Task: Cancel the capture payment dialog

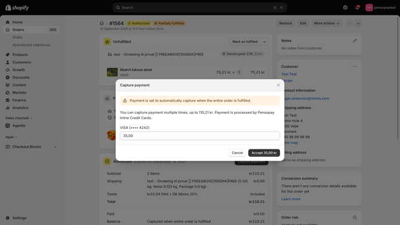Action: (237, 153)
